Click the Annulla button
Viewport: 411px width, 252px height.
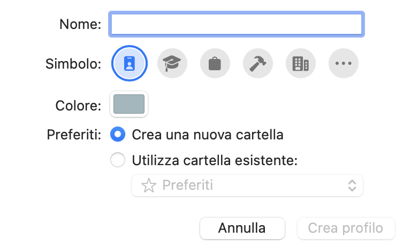(x=242, y=228)
